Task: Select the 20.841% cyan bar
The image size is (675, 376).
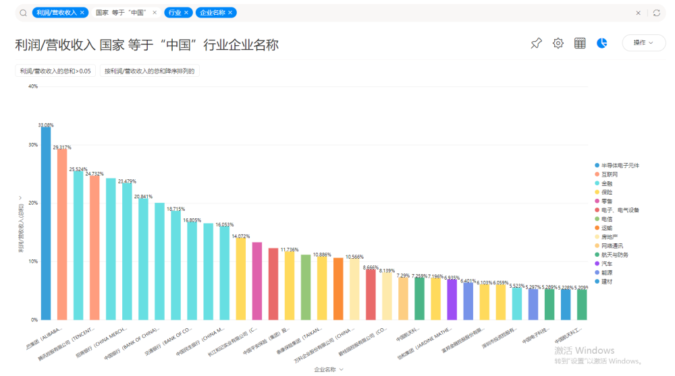Action: pyautogui.click(x=143, y=259)
